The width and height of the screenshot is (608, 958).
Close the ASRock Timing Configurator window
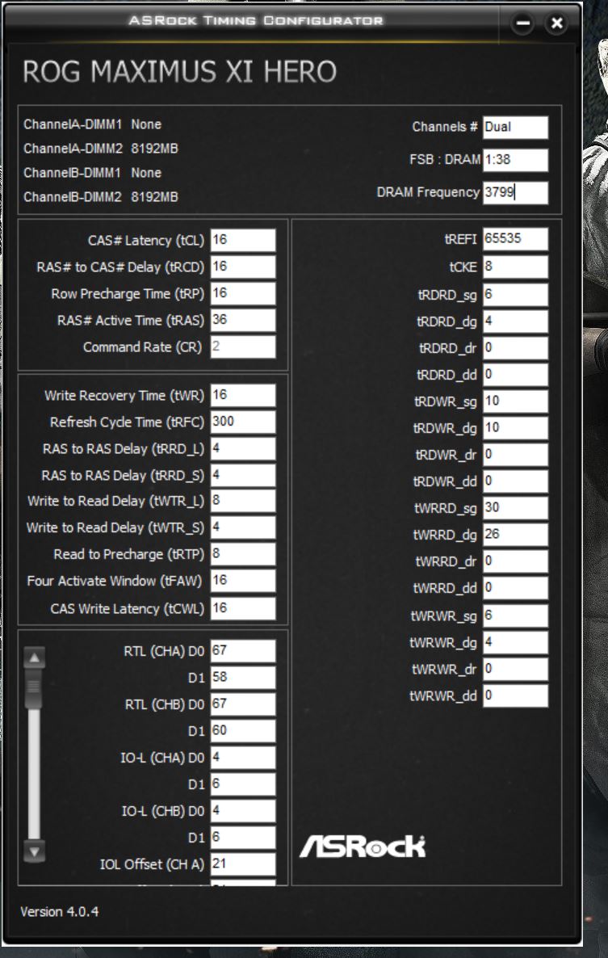pyautogui.click(x=556, y=23)
